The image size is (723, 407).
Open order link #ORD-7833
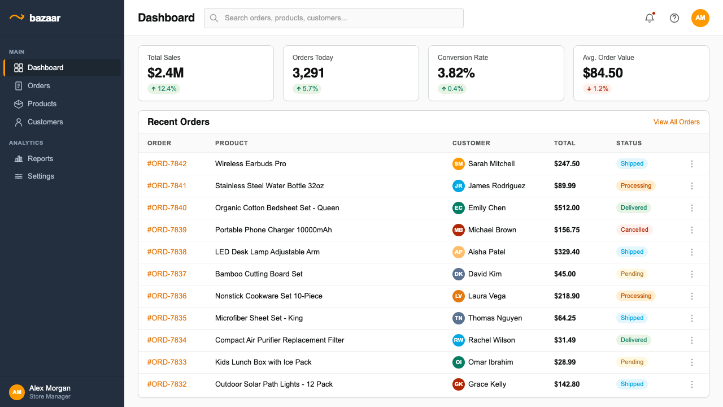167,362
